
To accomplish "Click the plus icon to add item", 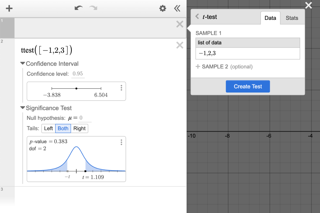I will click(9, 8).
